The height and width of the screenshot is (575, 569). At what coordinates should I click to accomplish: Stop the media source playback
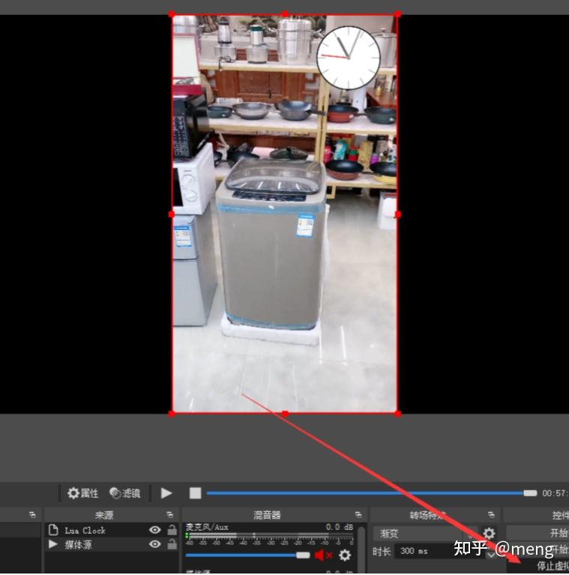(x=195, y=493)
